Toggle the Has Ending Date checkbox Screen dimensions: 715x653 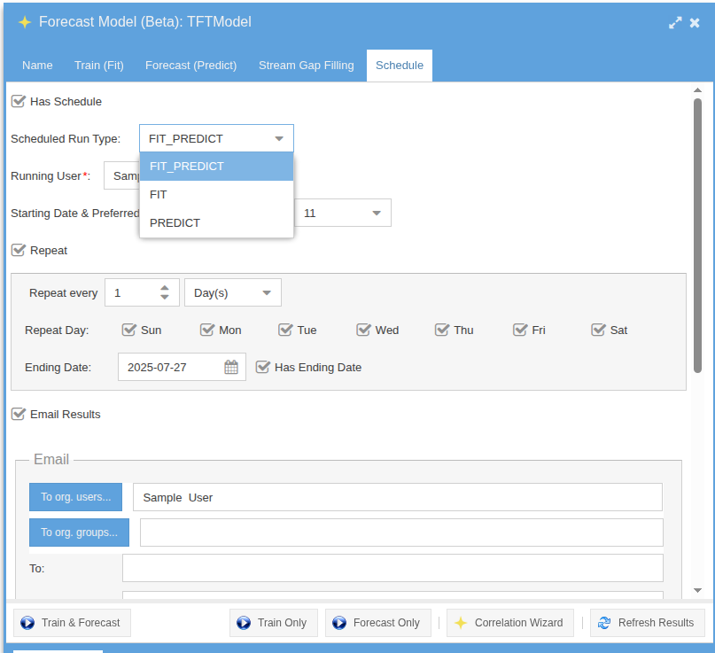(262, 367)
